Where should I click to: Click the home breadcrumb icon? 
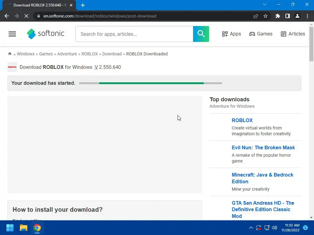coord(10,54)
